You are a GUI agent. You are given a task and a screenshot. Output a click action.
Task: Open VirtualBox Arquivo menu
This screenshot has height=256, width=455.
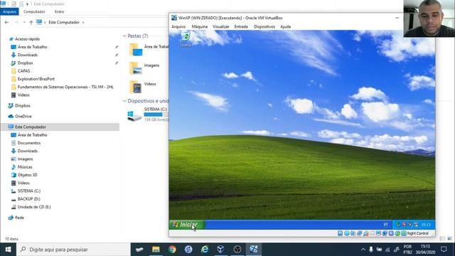click(x=178, y=27)
